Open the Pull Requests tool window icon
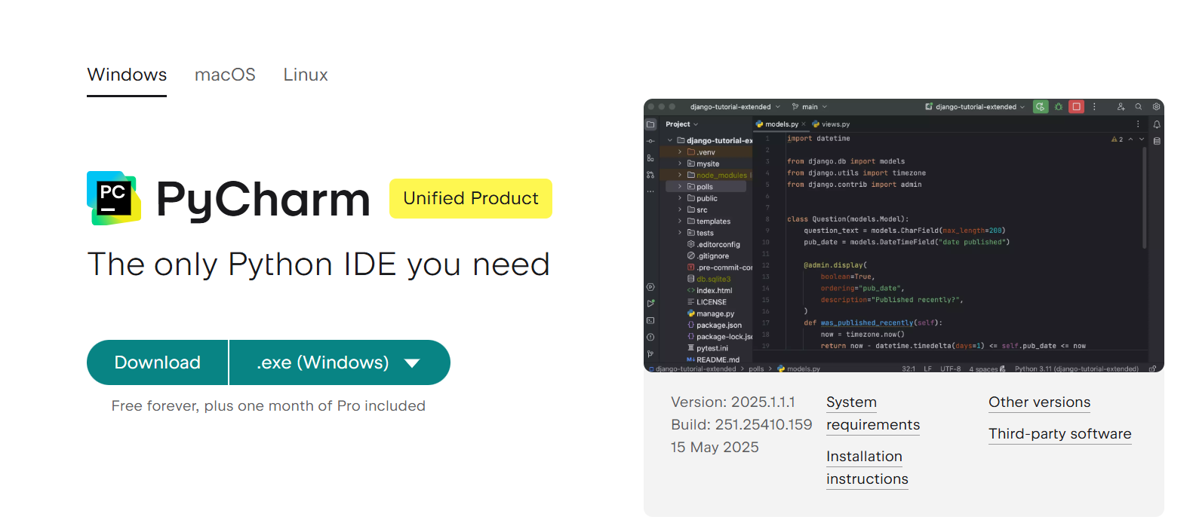The width and height of the screenshot is (1193, 529). point(650,175)
